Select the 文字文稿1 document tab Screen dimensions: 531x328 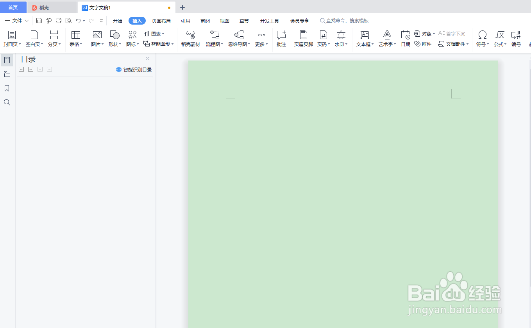(126, 7)
